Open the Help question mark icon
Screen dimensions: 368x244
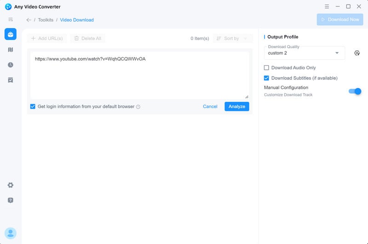click(11, 200)
